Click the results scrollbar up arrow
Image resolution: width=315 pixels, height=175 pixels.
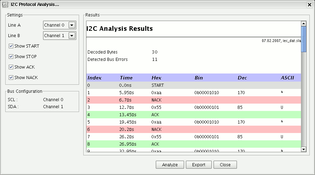pos(303,24)
